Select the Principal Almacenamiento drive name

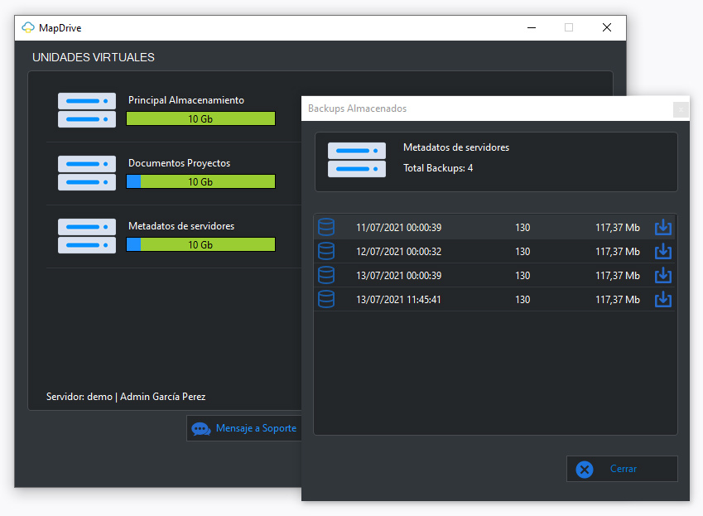coord(186,100)
